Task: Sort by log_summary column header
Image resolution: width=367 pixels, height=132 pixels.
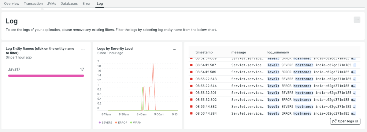Action: (278, 52)
